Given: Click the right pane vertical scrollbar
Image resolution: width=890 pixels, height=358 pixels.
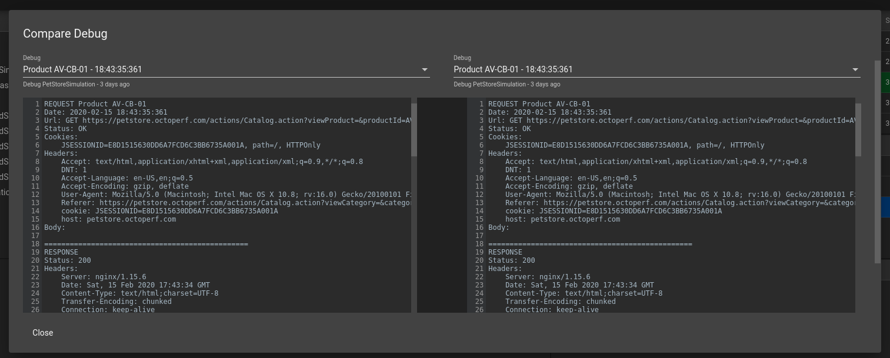Looking at the screenshot, I should pyautogui.click(x=858, y=130).
